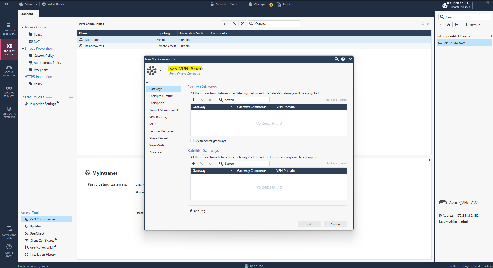
Task: Open Logs & Monitor sidebar view
Action: pyautogui.click(x=9, y=71)
